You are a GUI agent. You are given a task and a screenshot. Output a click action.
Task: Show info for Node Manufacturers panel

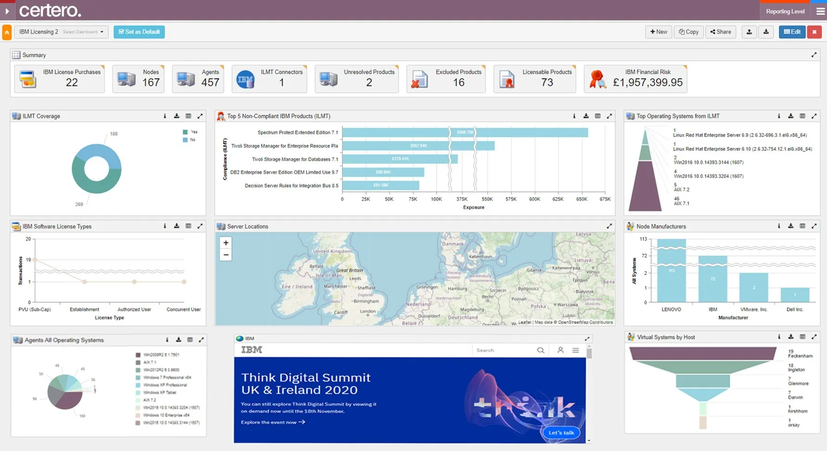click(x=779, y=226)
